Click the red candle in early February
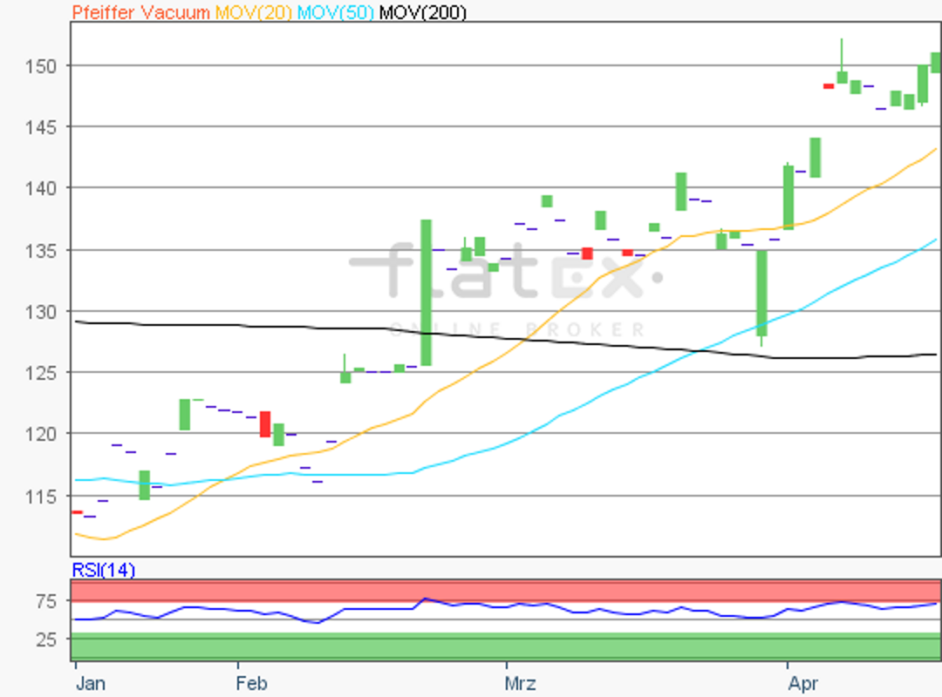This screenshot has height=697, width=942. click(265, 423)
